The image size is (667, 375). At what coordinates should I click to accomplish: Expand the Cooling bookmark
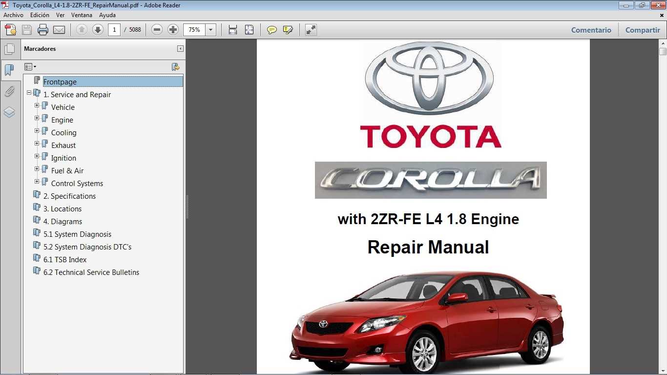click(37, 130)
